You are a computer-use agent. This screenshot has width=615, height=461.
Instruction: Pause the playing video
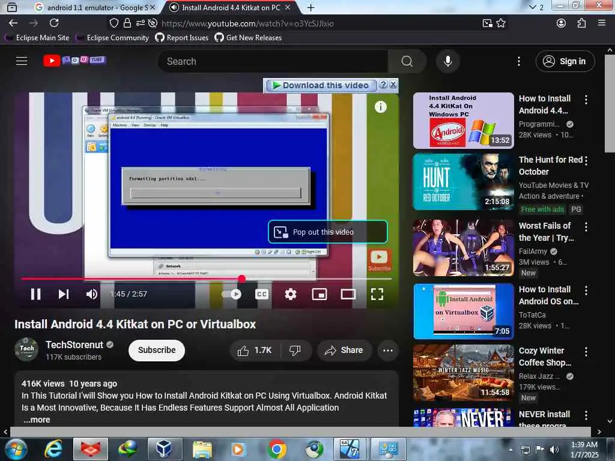35,294
